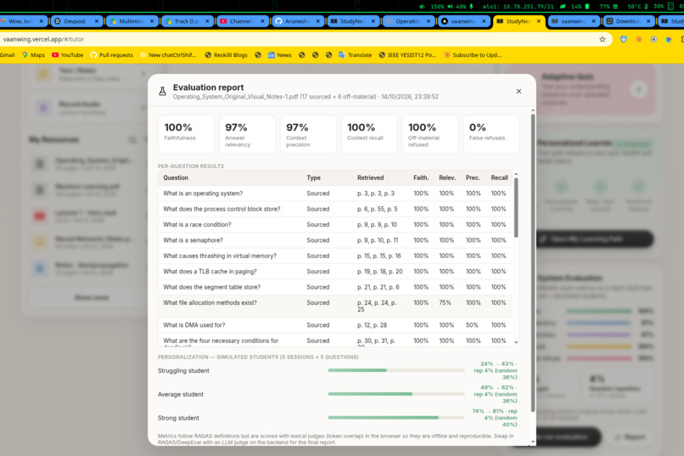Switch to the Multimodal tab
The image size is (684, 456).
pyautogui.click(x=132, y=21)
